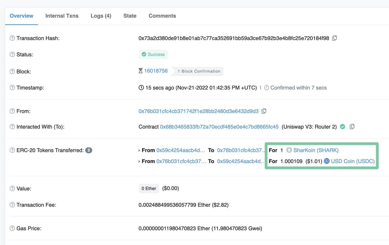Expand the SharKoin transfer row arrow
Image resolution: width=389 pixels, height=245 pixels.
tap(139, 150)
